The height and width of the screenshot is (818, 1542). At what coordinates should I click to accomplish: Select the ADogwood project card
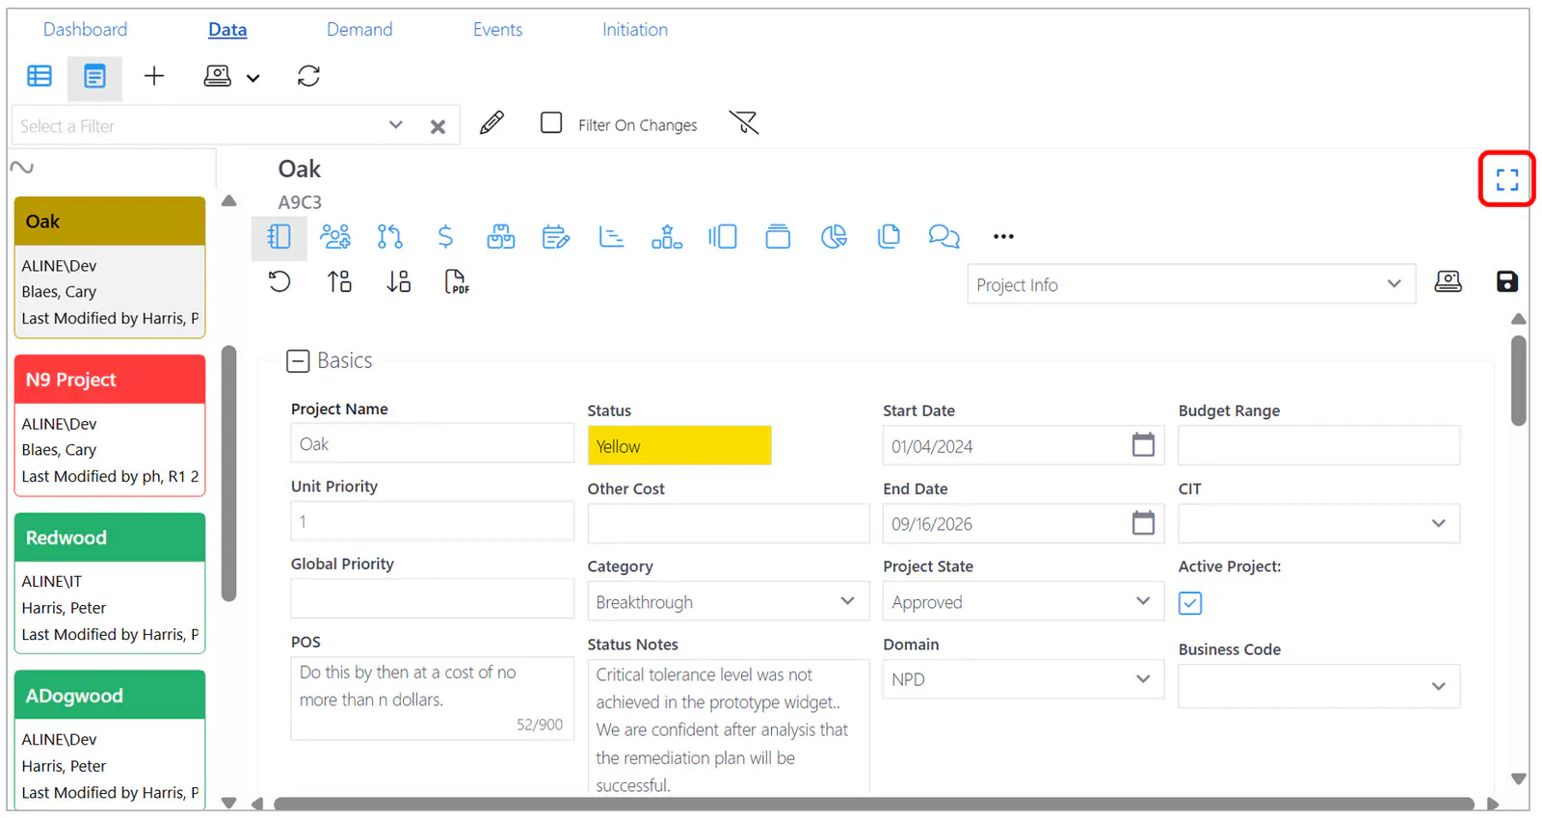tap(110, 739)
